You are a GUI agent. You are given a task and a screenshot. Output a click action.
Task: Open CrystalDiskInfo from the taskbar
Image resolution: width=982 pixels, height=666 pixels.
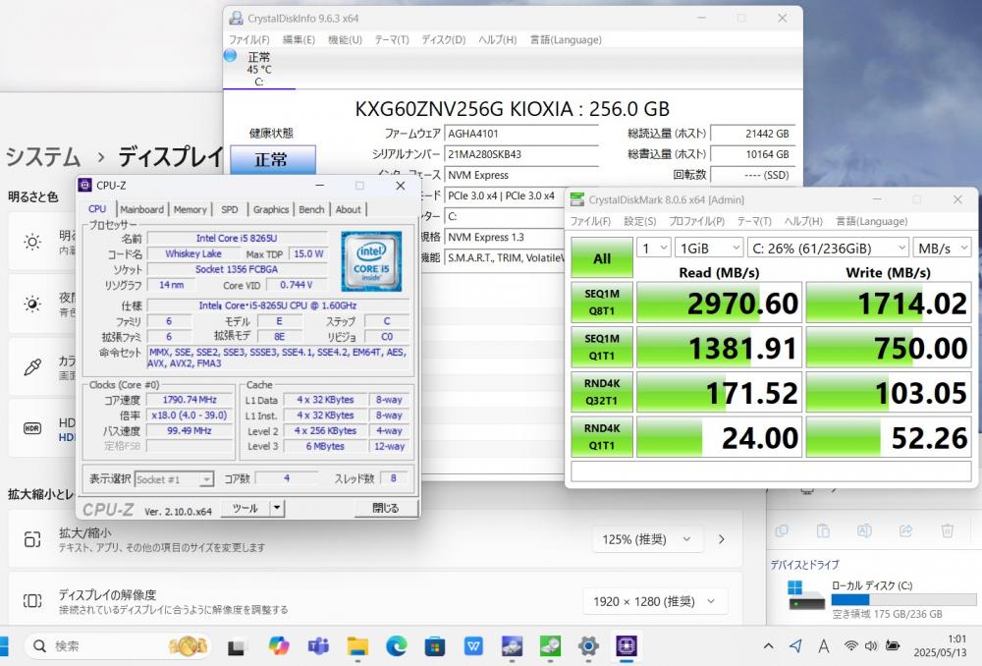point(512,646)
